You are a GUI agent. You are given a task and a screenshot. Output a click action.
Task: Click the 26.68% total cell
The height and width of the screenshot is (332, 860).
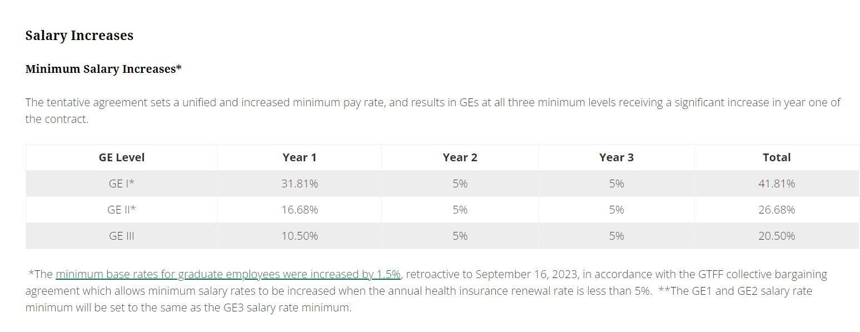pos(777,210)
